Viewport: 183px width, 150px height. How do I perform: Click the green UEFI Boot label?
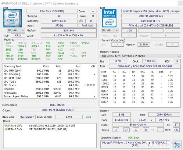pyautogui.click(x=134, y=138)
